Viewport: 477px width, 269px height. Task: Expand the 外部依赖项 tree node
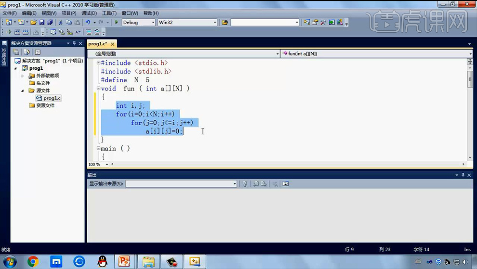point(23,76)
